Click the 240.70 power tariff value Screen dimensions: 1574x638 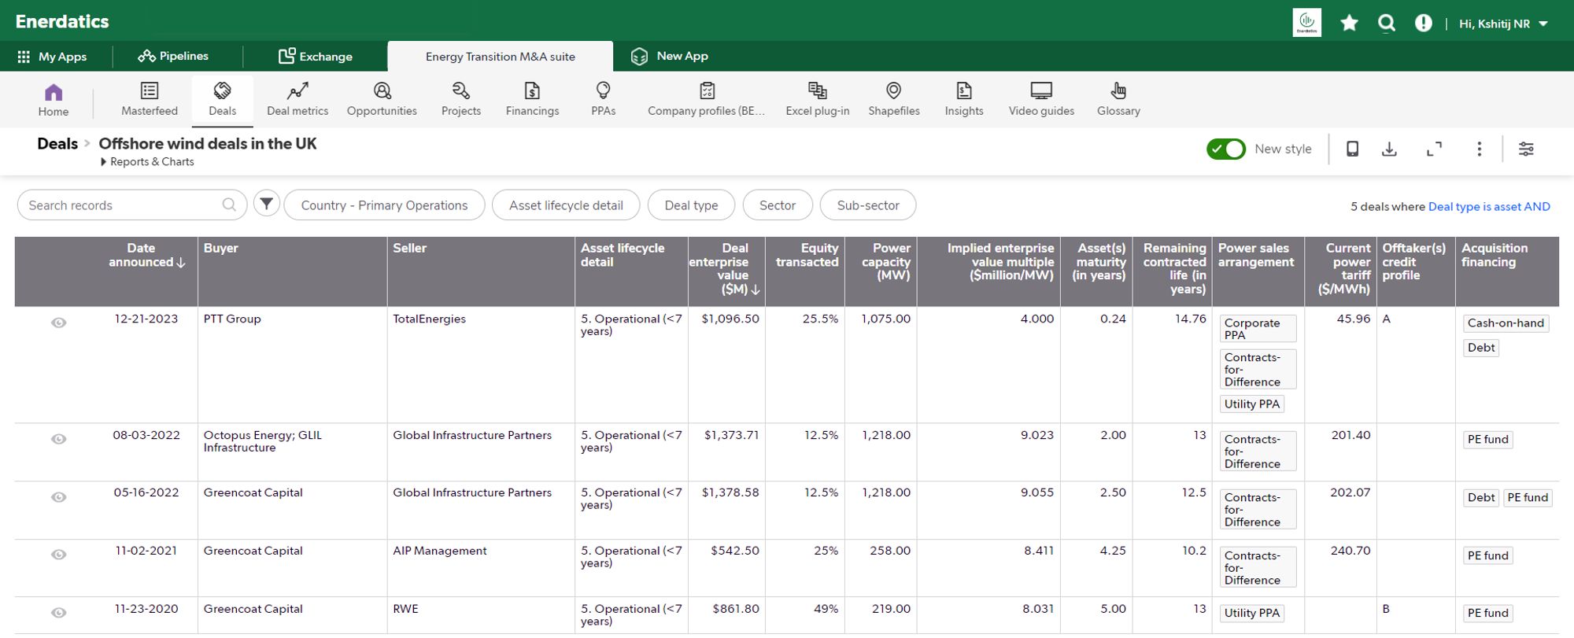[x=1350, y=551]
